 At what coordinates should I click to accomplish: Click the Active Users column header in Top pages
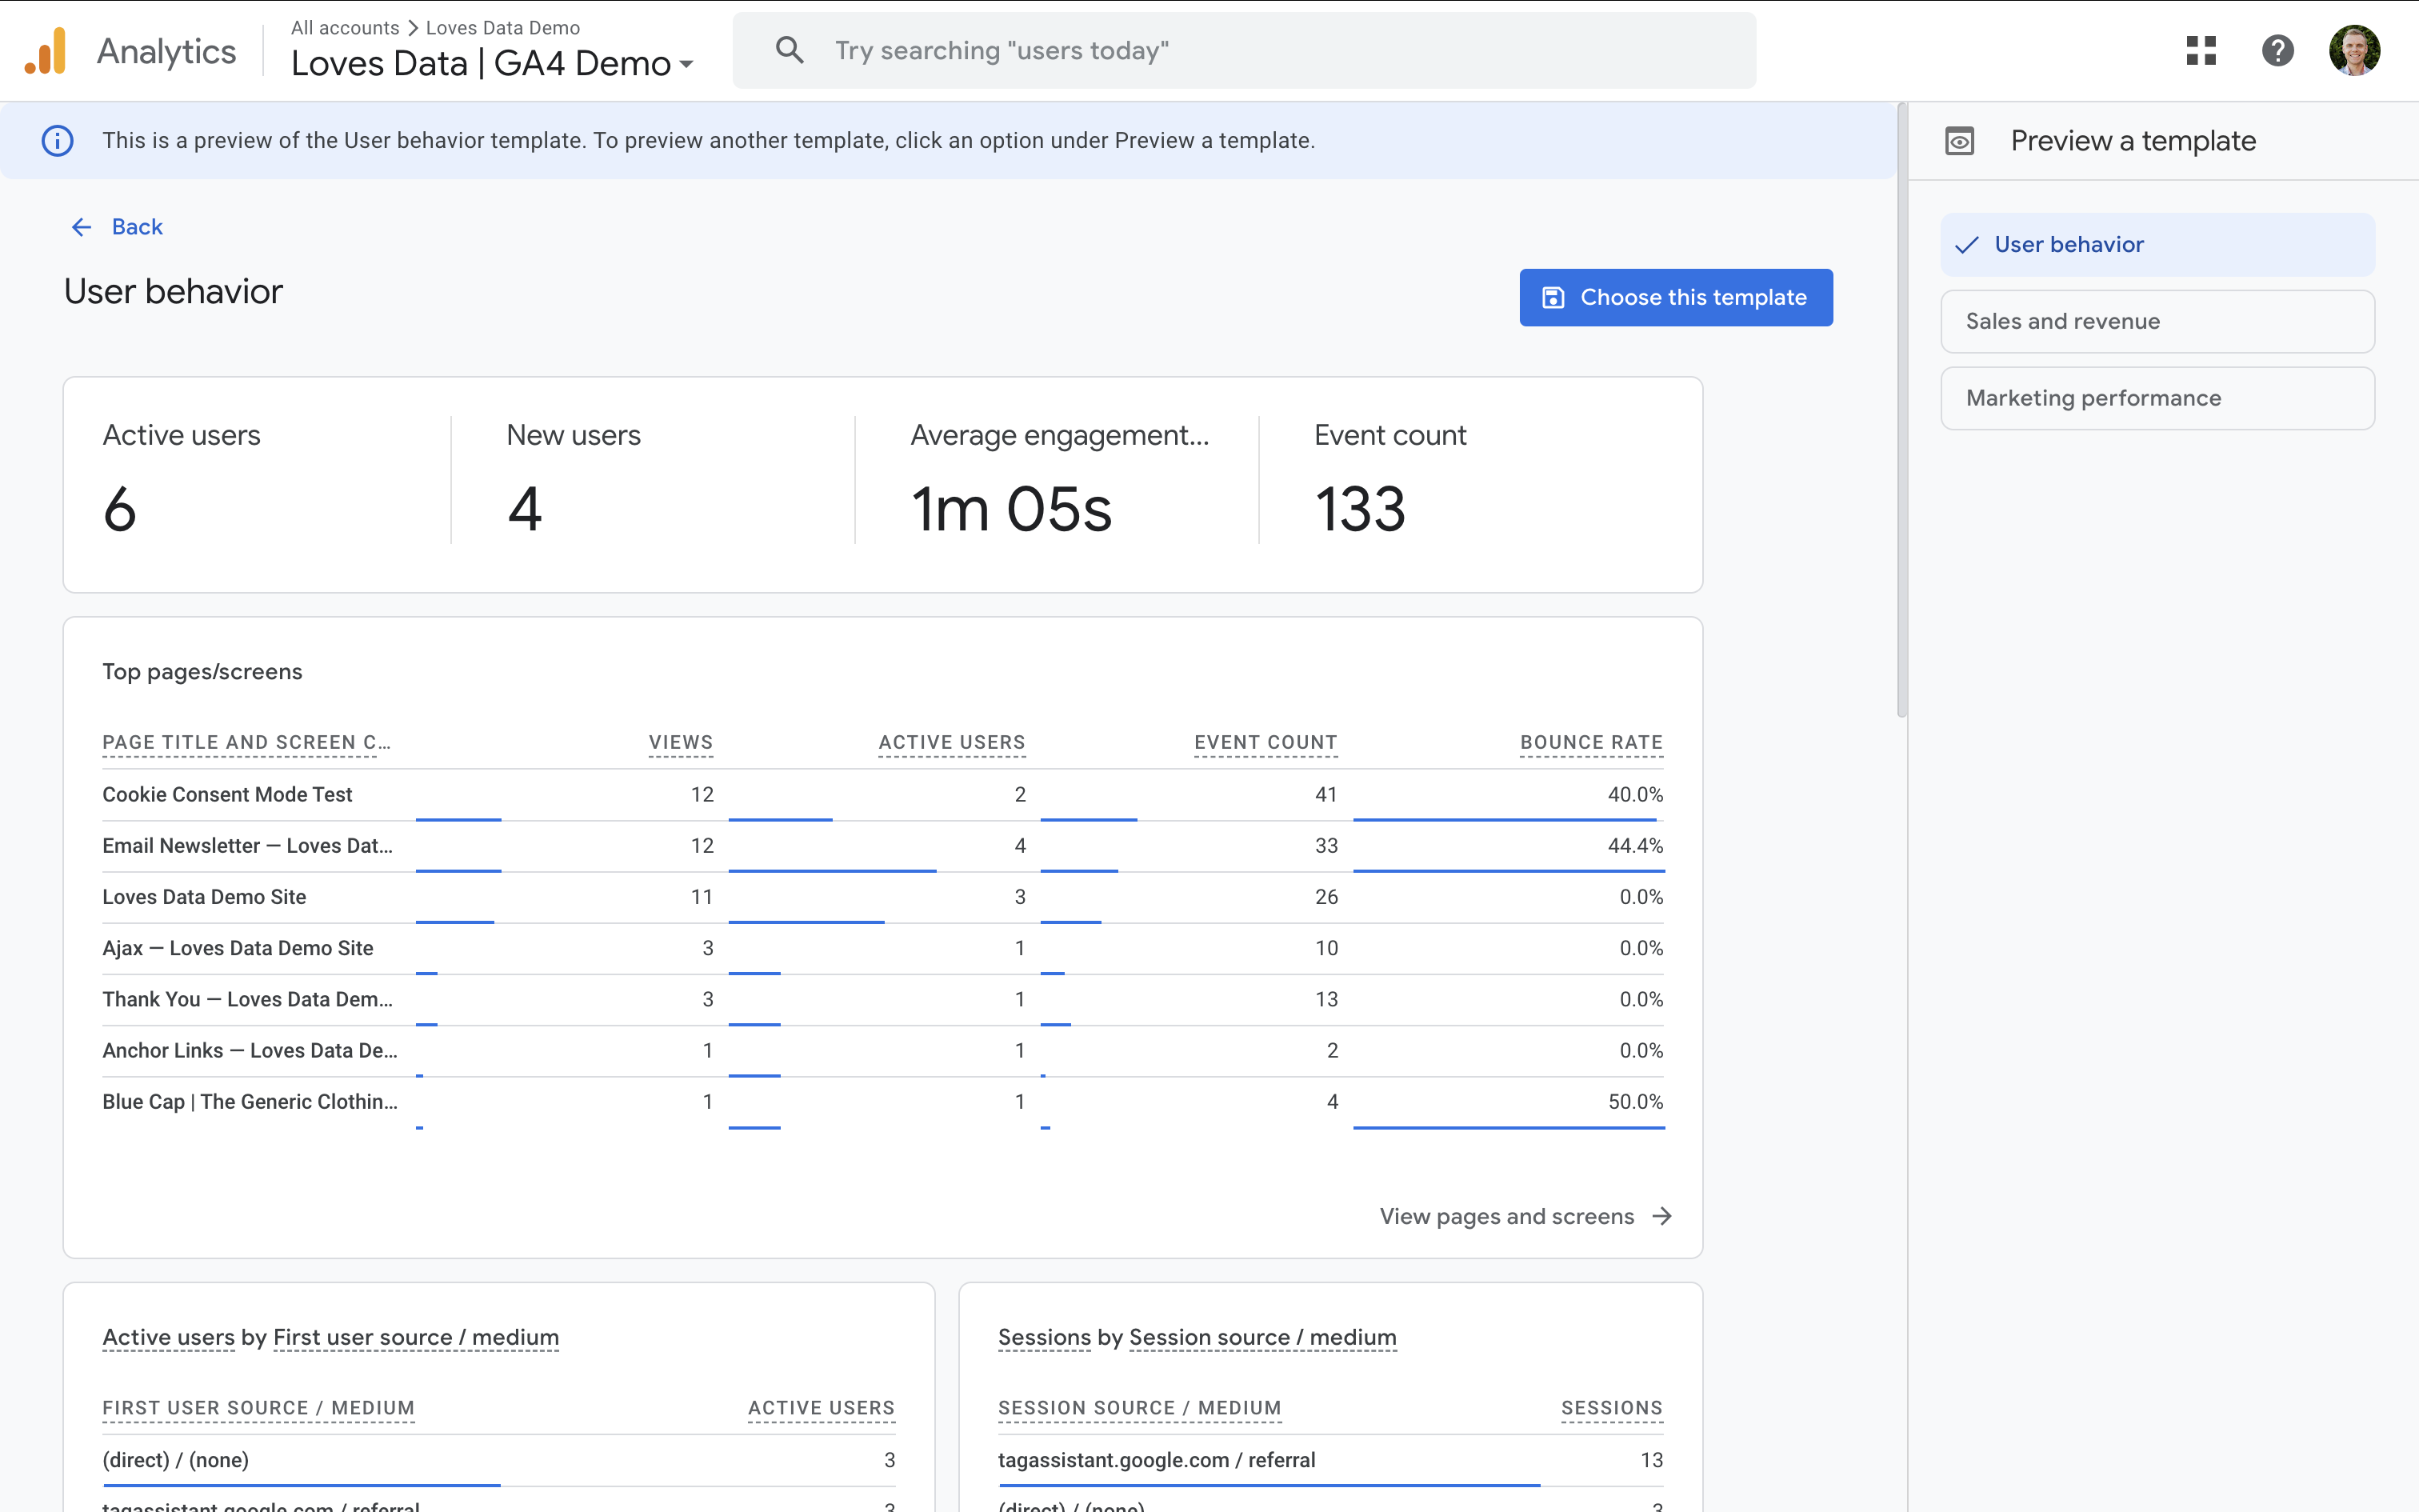pyautogui.click(x=952, y=742)
